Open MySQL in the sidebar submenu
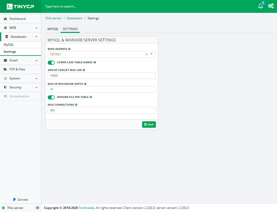The width and height of the screenshot is (277, 212). [21, 45]
